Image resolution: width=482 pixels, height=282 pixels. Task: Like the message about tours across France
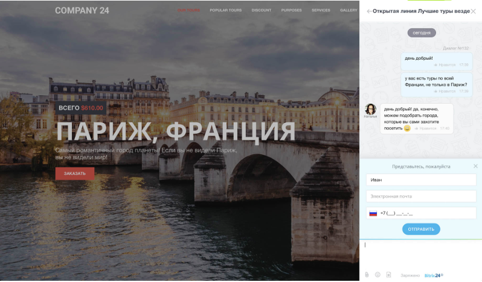(444, 91)
